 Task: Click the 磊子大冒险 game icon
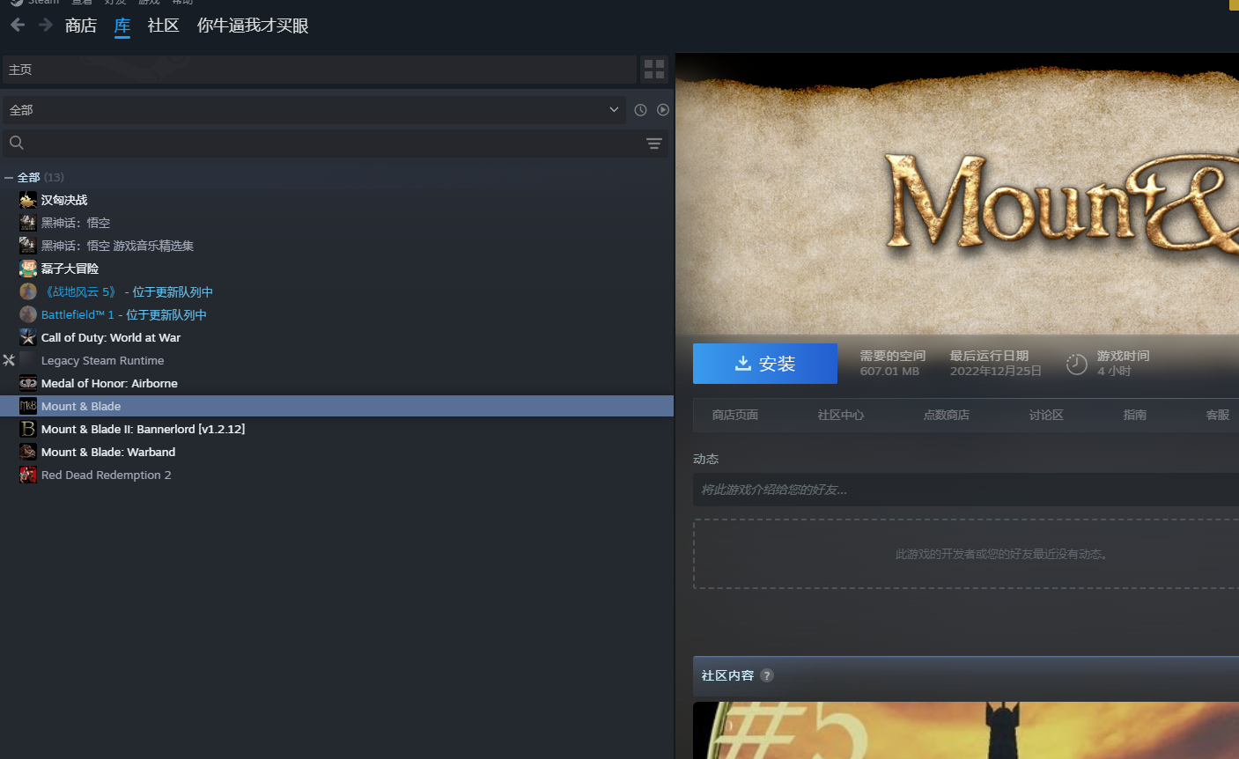pyautogui.click(x=28, y=269)
